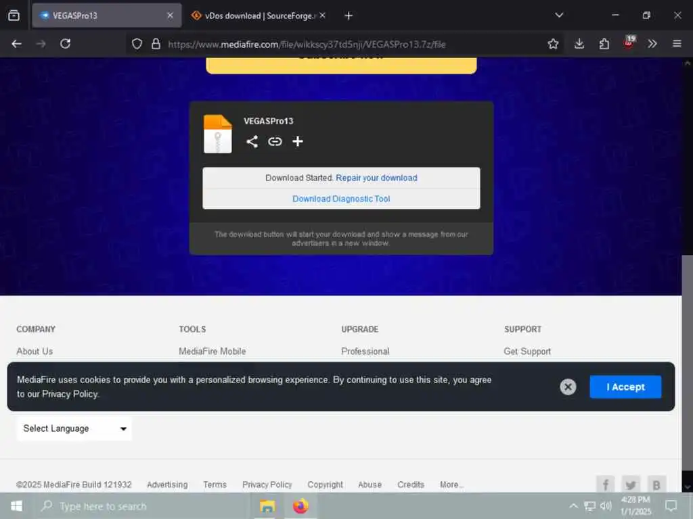Click the red extension icon with badge 19

click(629, 43)
